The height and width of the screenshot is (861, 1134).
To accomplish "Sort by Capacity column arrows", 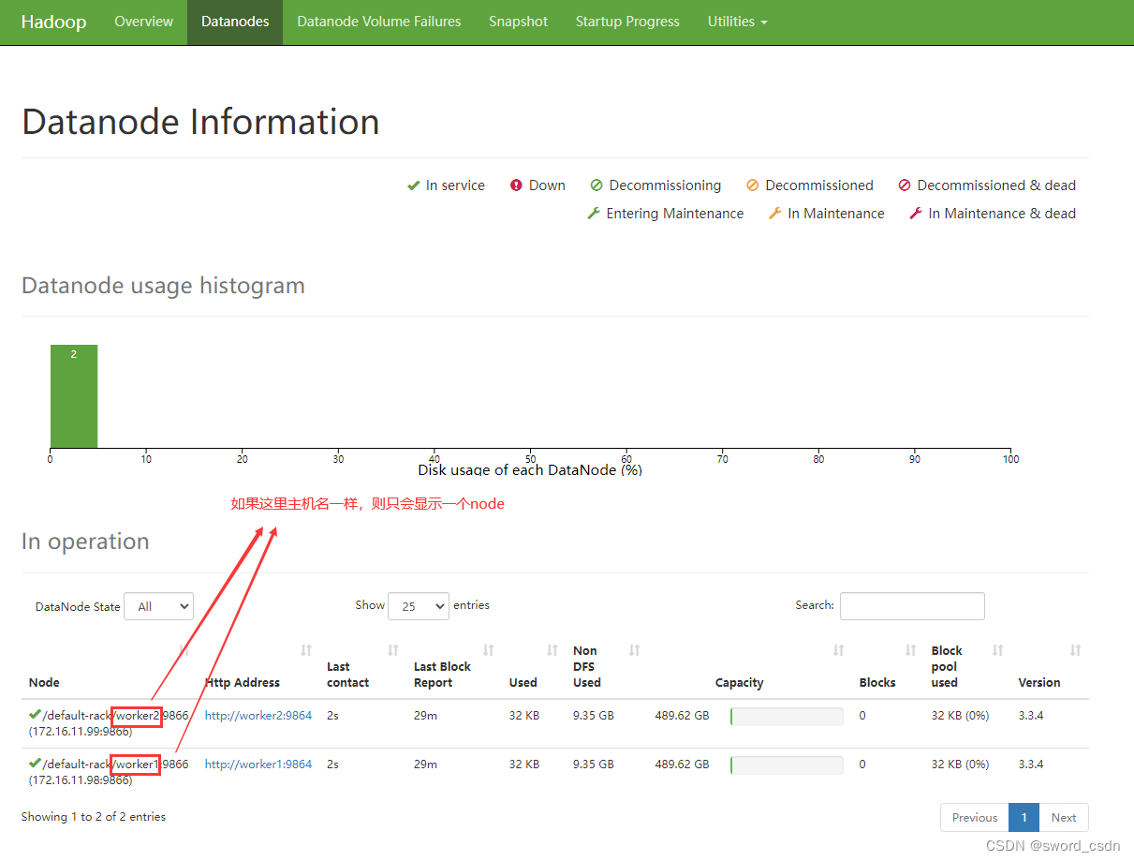I will [839, 650].
